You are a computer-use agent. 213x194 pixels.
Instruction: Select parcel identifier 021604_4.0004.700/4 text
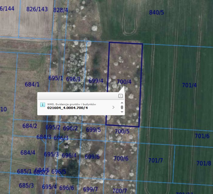67,108
